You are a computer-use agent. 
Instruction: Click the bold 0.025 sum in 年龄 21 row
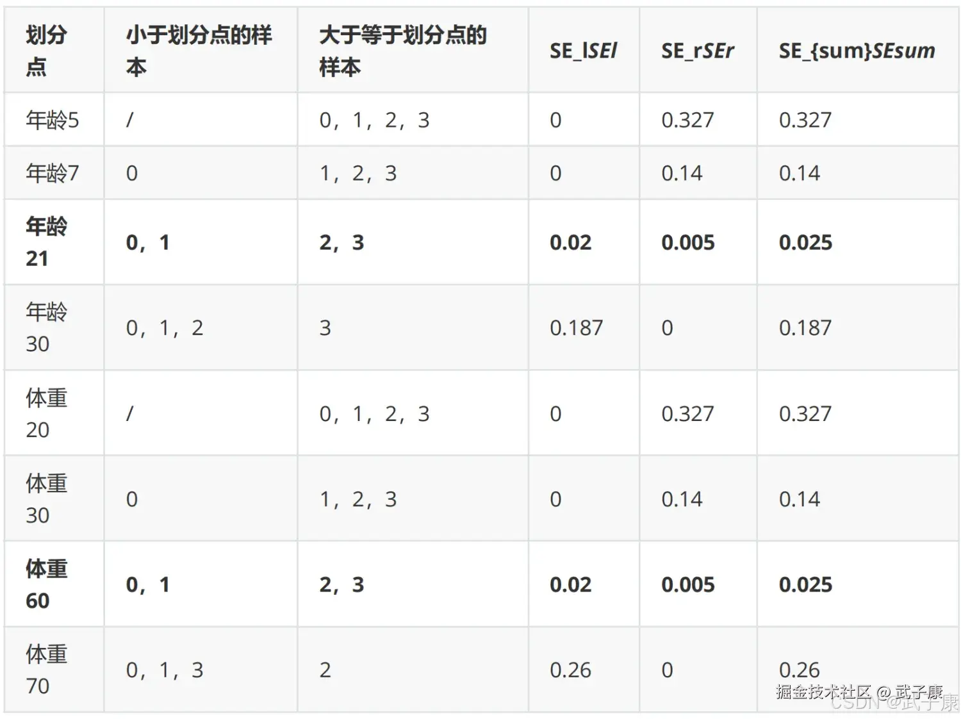click(x=805, y=242)
